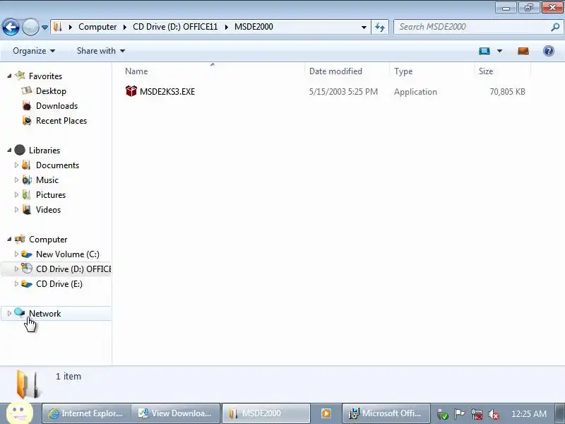This screenshot has height=424, width=565.
Task: Open Network in navigation pane
Action: coord(44,314)
